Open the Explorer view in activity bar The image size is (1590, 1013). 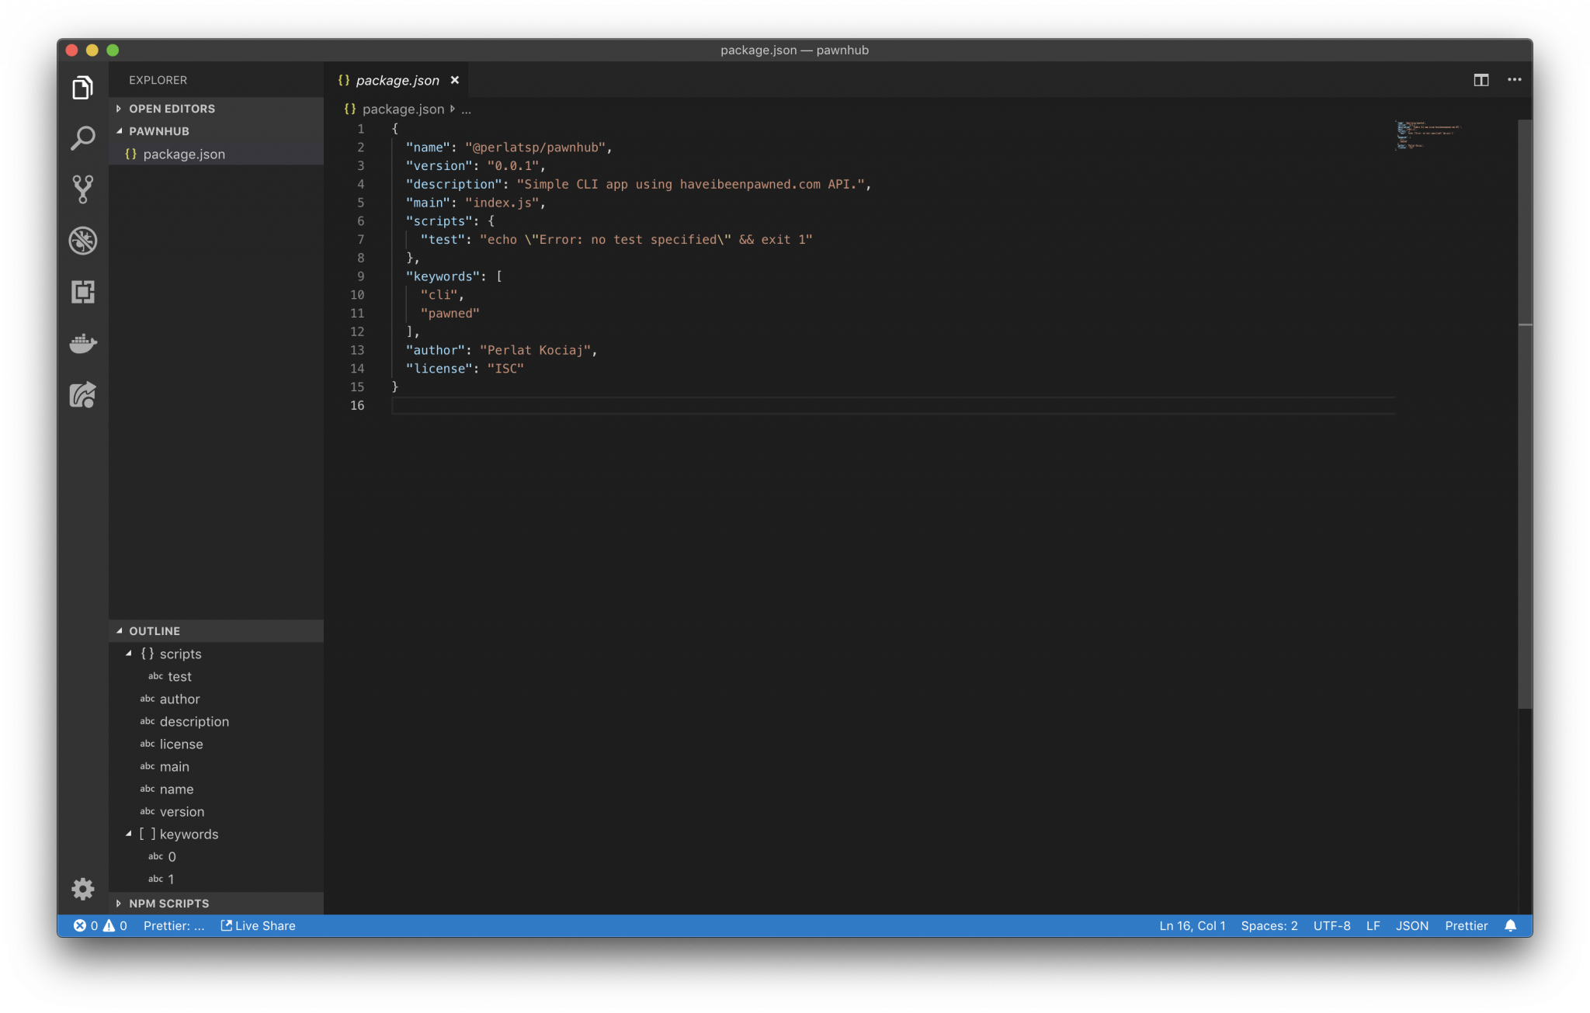(82, 88)
